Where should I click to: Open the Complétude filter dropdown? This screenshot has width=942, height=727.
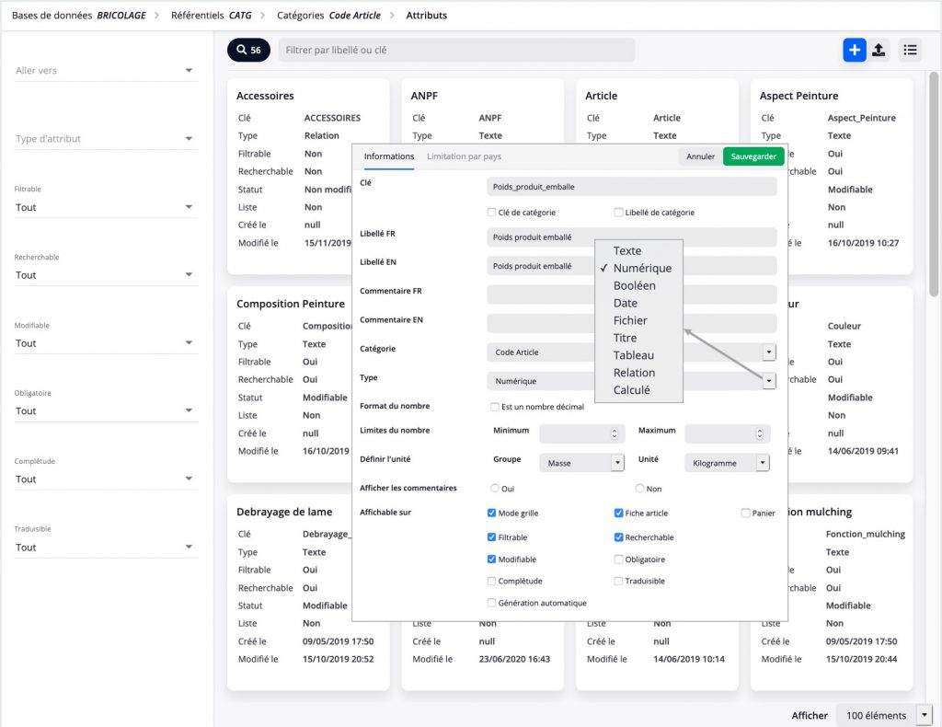106,479
